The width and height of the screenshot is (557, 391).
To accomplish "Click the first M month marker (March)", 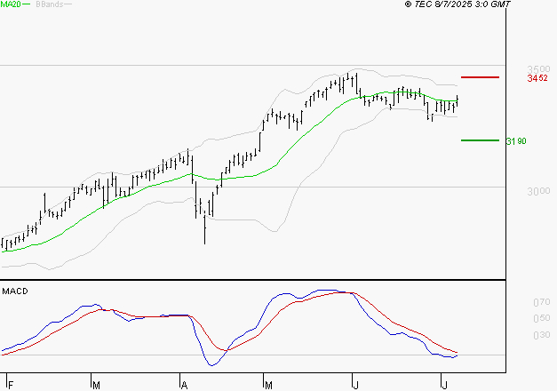I will click(96, 385).
